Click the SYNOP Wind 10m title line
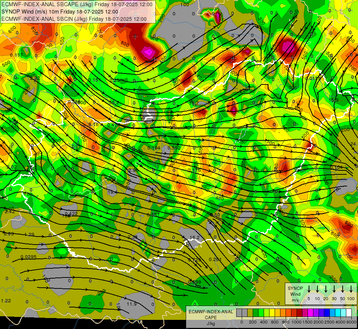The width and height of the screenshot is (358, 329). pos(60,12)
